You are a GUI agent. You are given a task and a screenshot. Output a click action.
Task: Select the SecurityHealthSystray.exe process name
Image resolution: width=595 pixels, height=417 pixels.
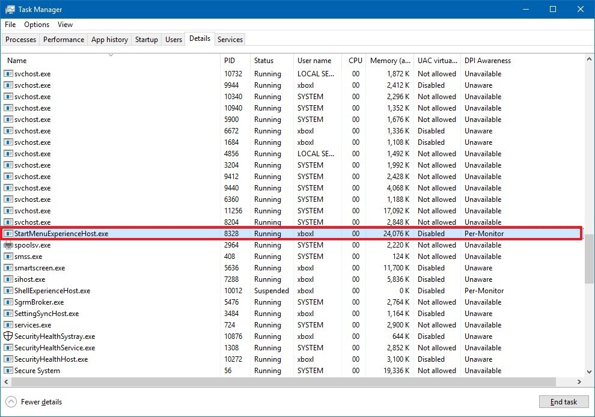click(x=55, y=336)
